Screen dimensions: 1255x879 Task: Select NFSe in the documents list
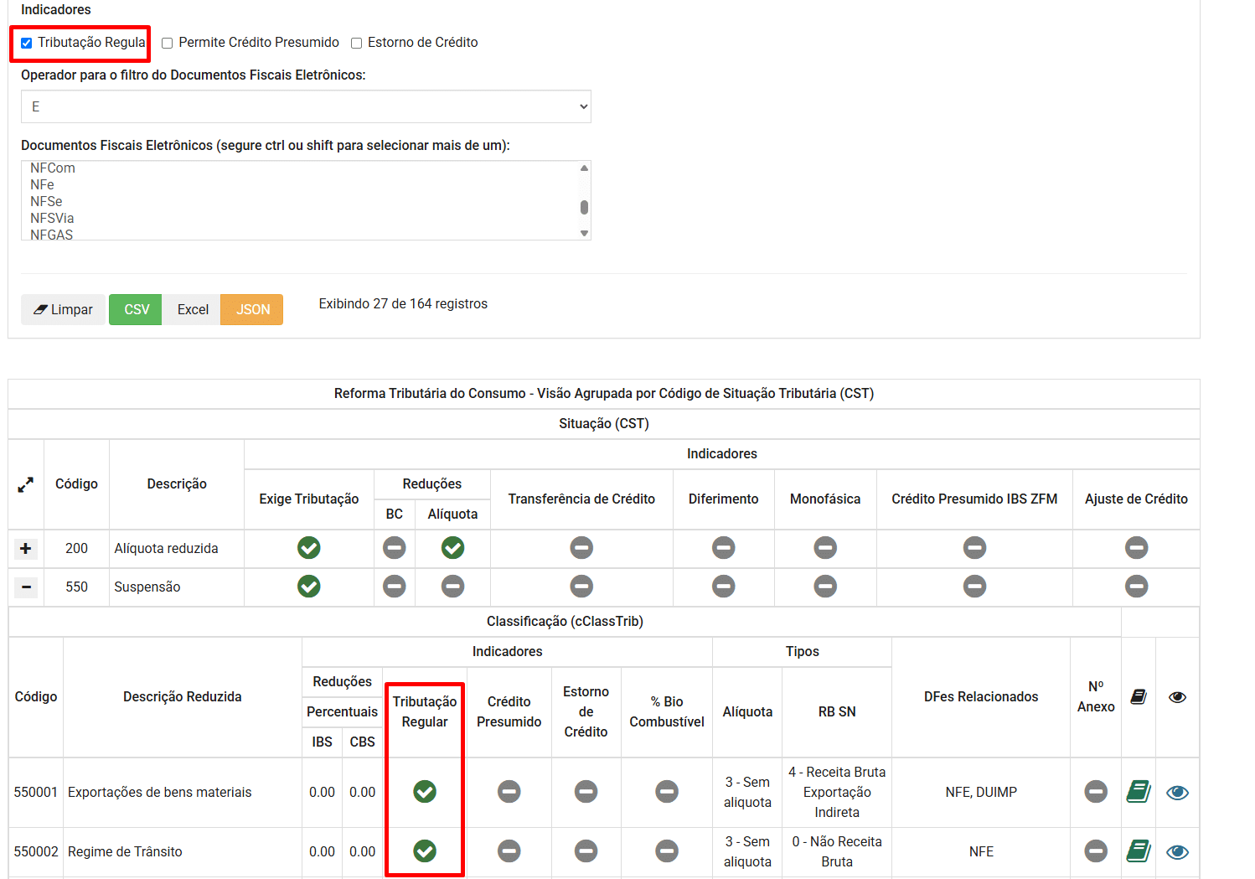[x=46, y=201]
